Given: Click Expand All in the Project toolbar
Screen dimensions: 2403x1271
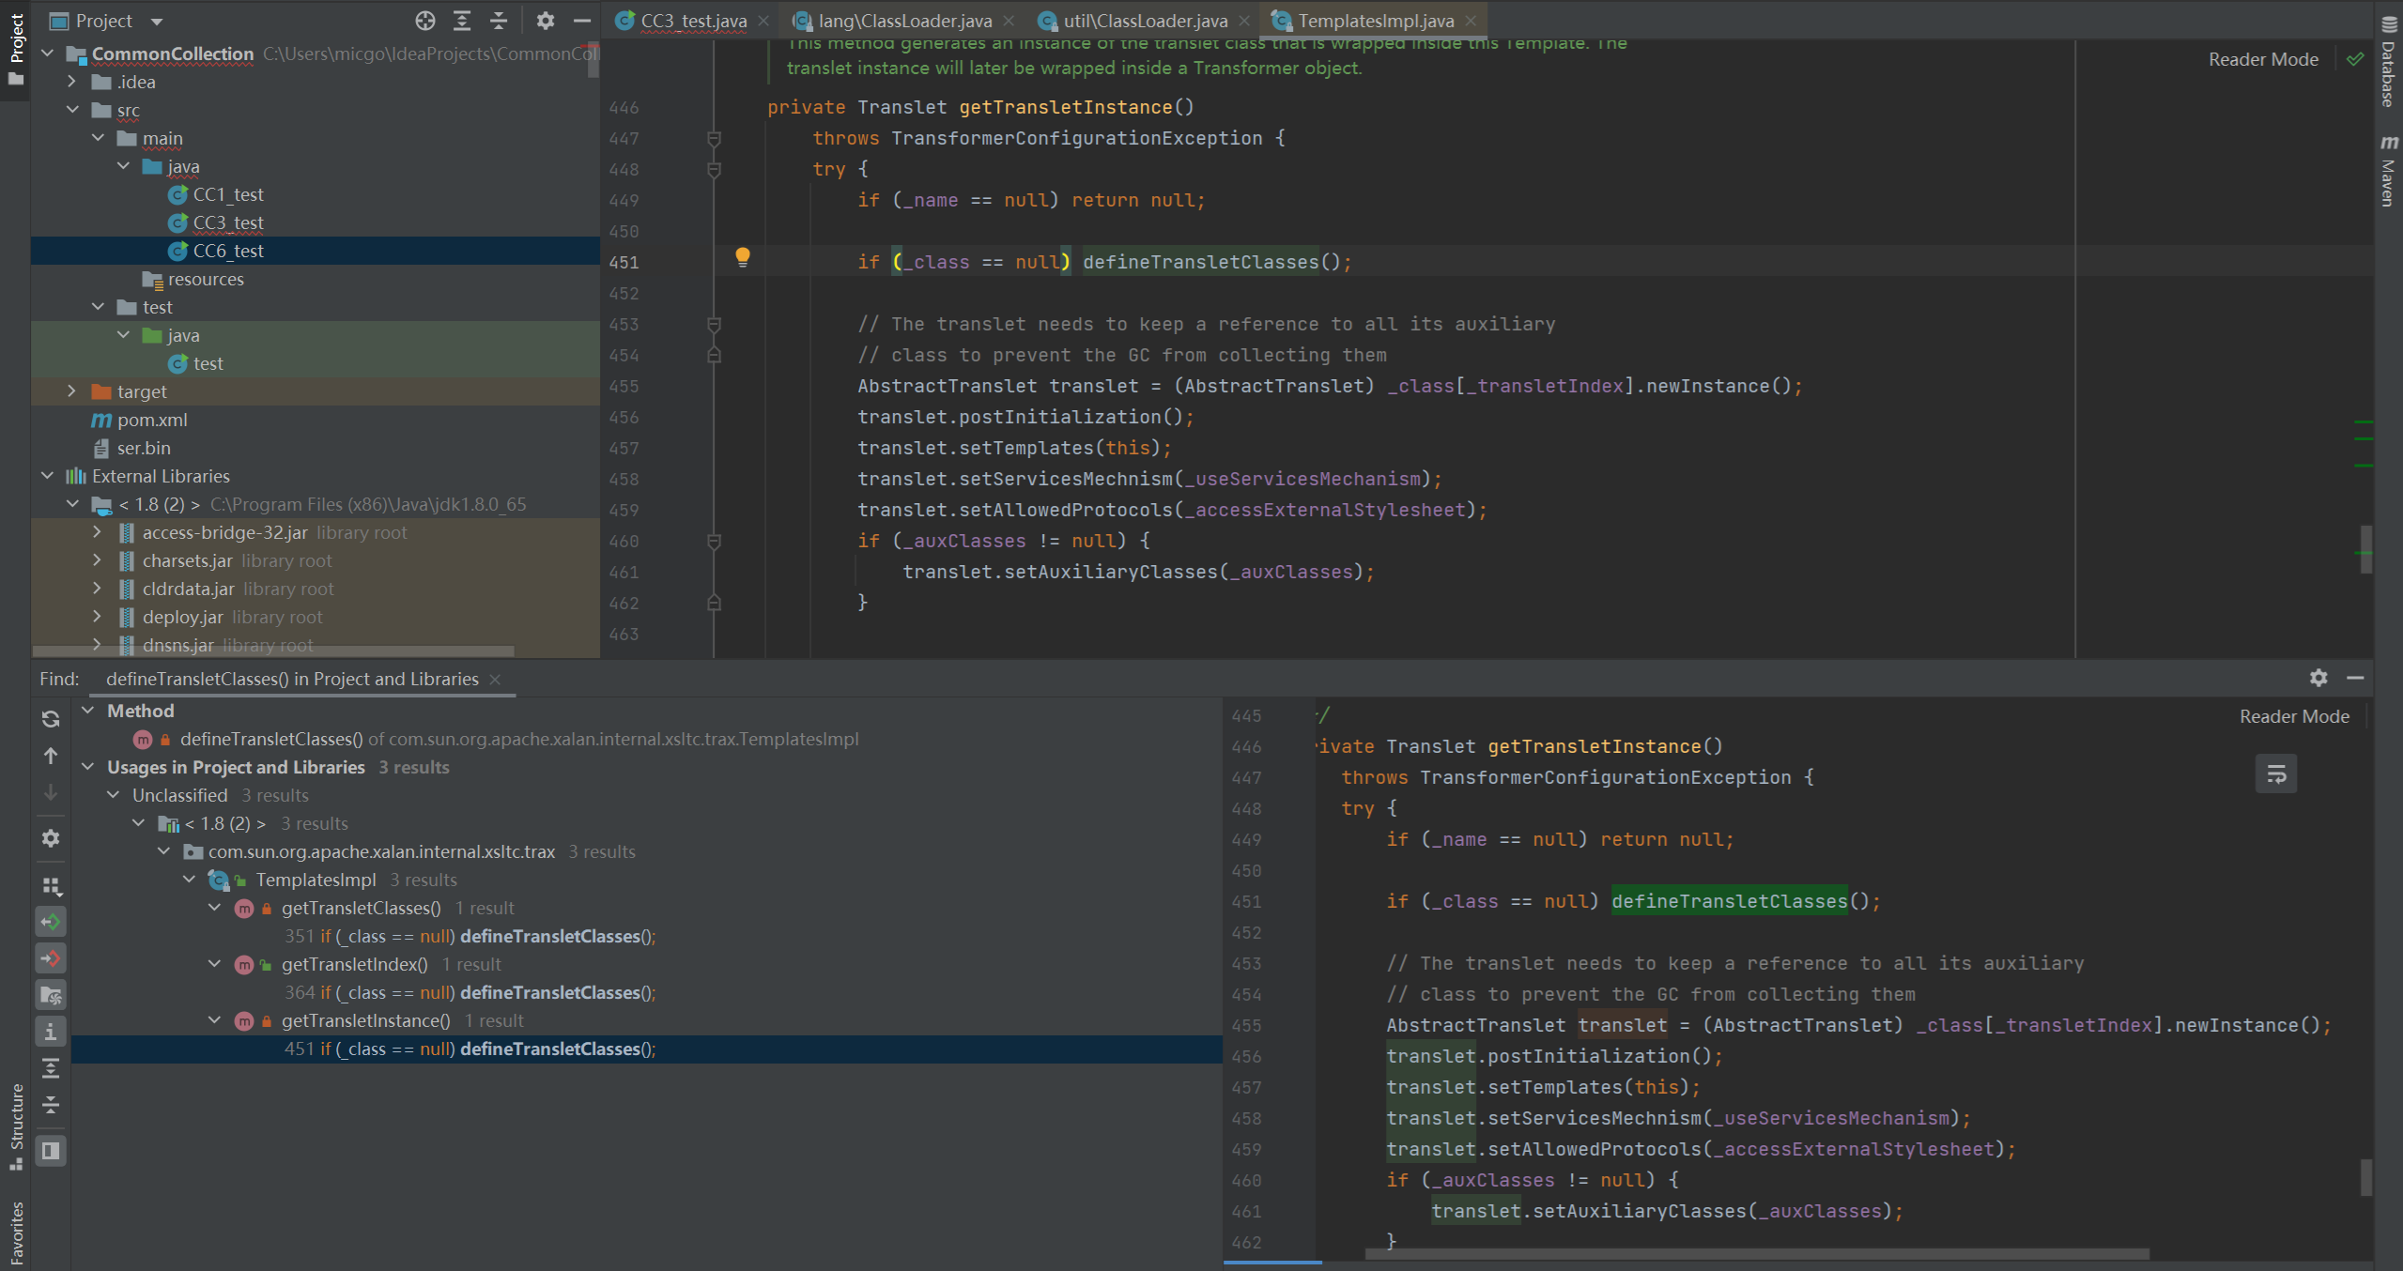Looking at the screenshot, I should 462,21.
